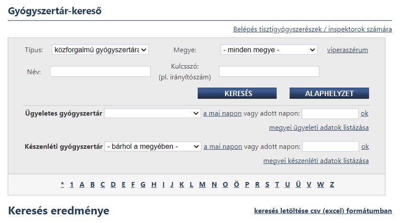Screen dimensions: 404x223
Task: Click the Ügyeletes date input field
Action: (x=330, y=114)
